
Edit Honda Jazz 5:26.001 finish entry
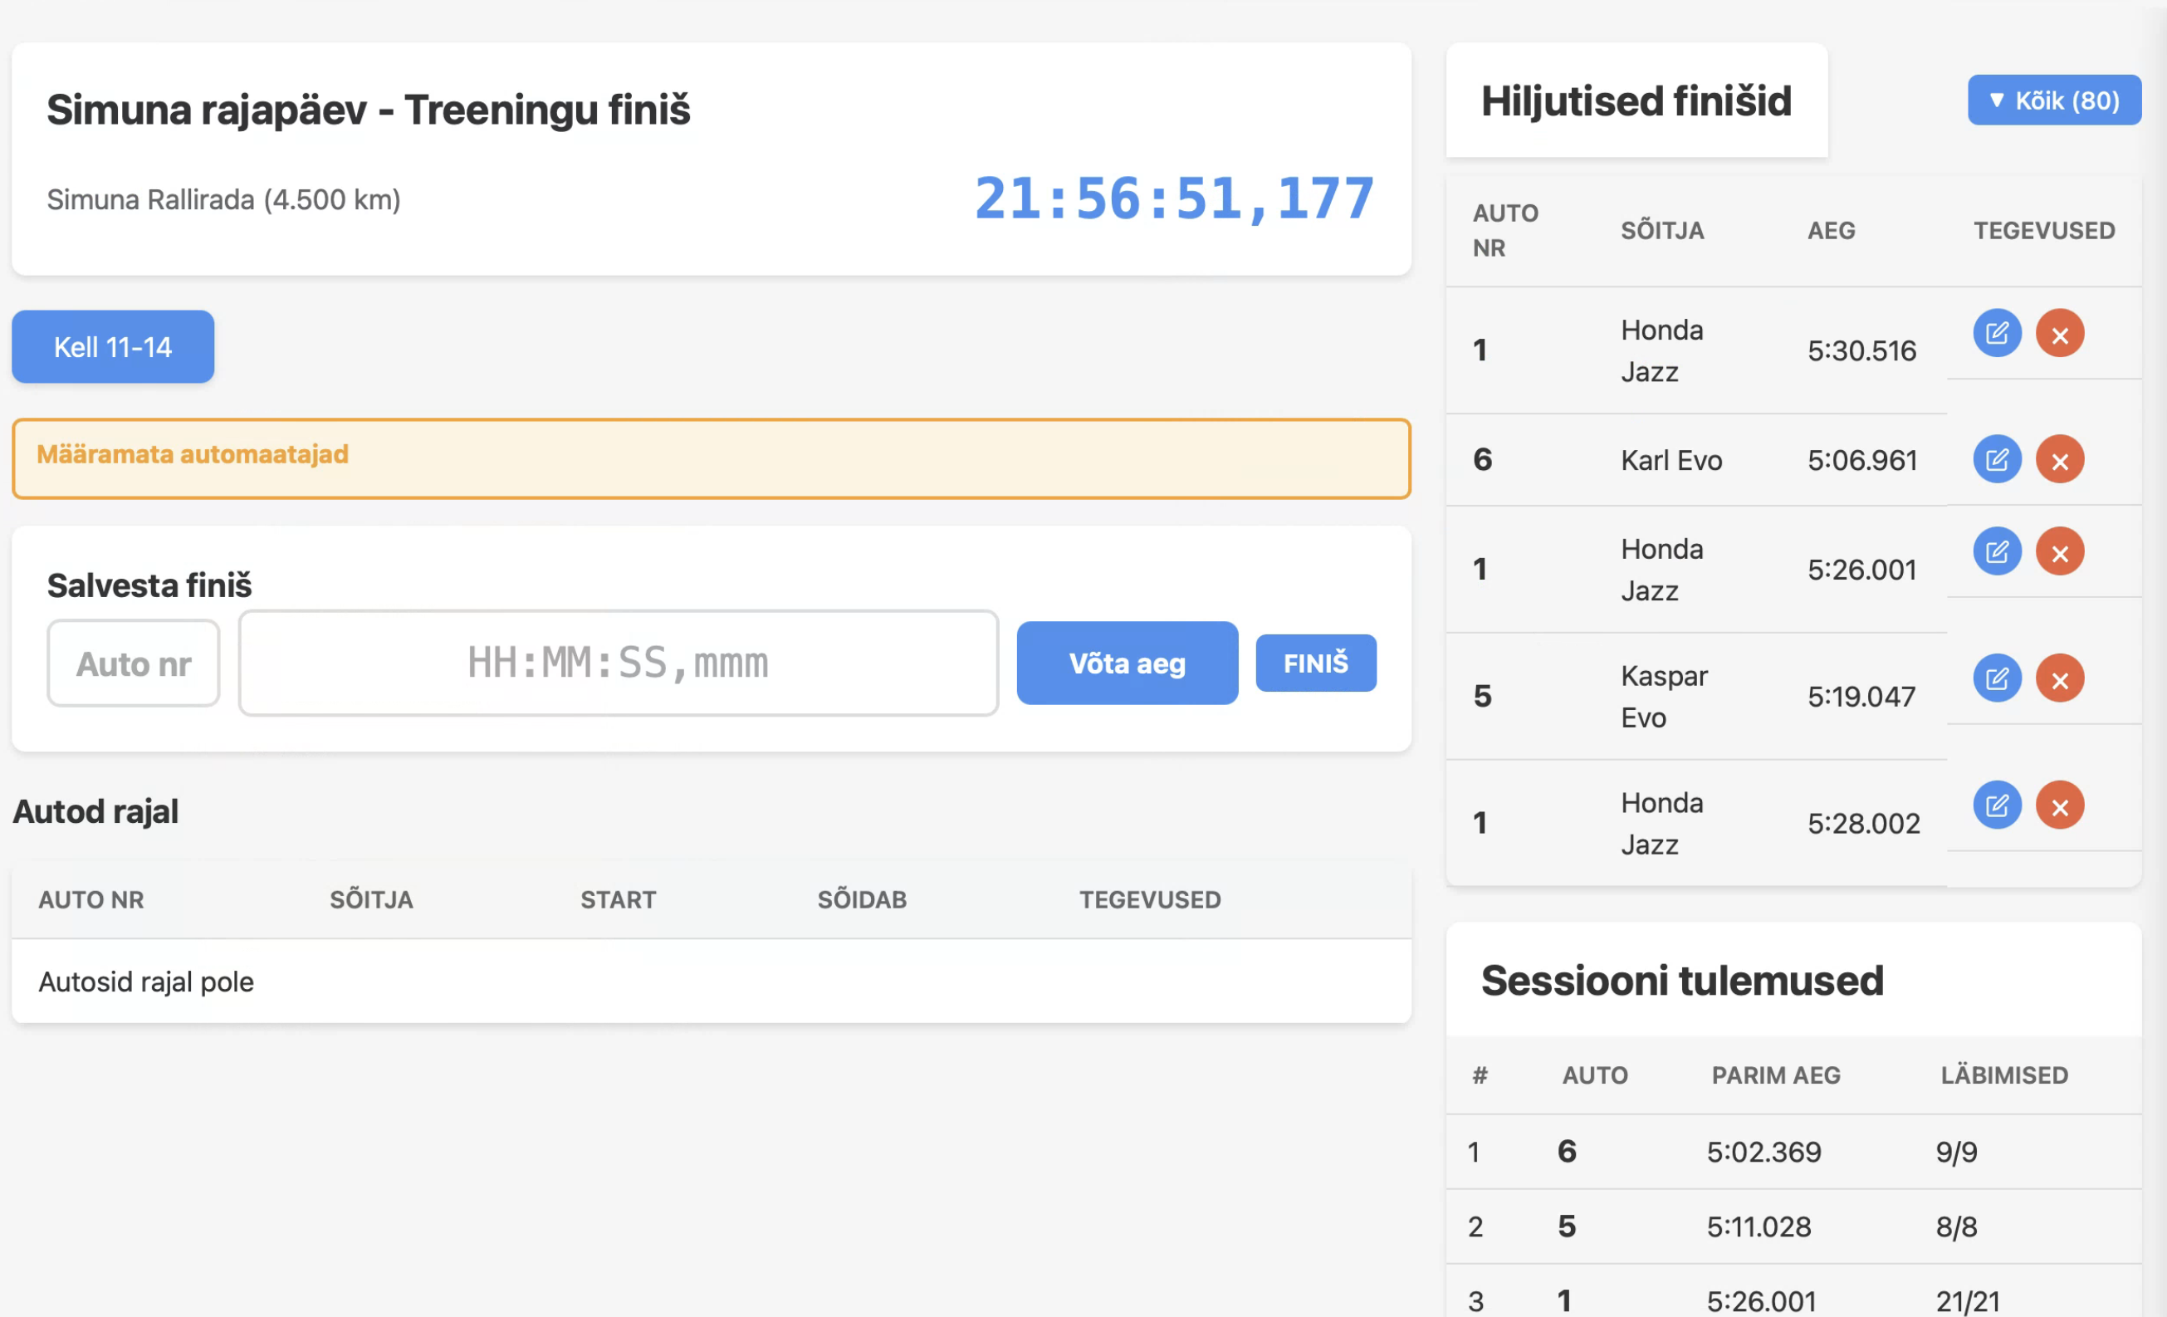coord(1997,551)
